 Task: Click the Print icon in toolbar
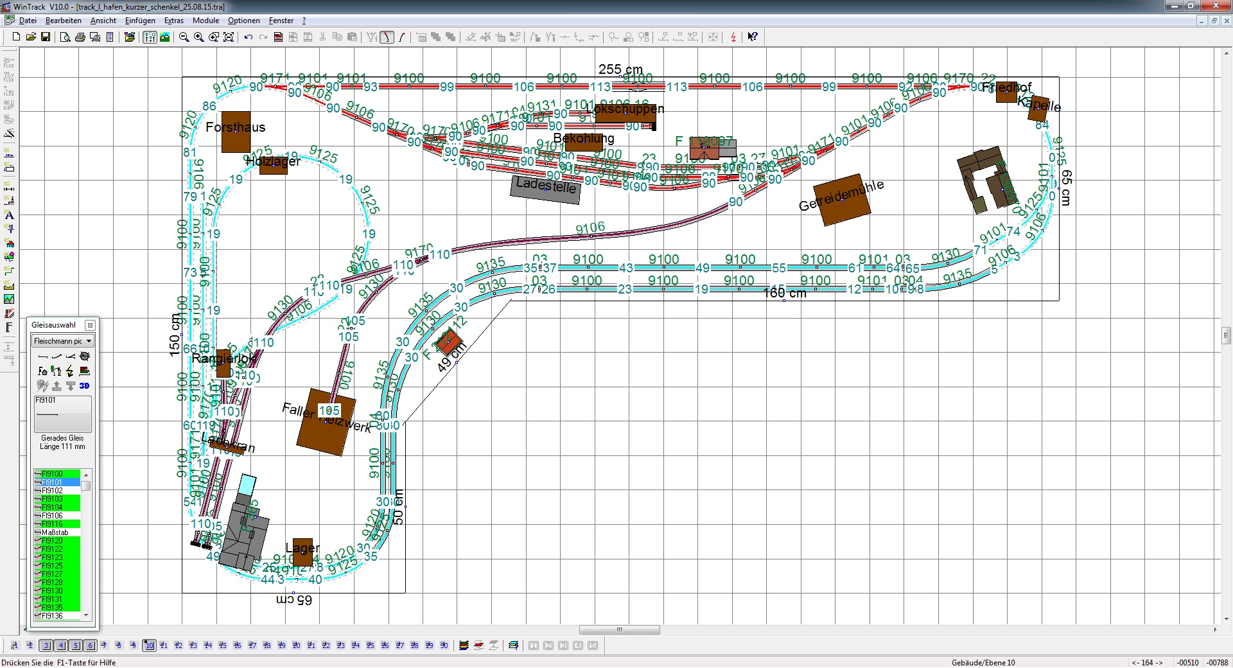pyautogui.click(x=80, y=37)
